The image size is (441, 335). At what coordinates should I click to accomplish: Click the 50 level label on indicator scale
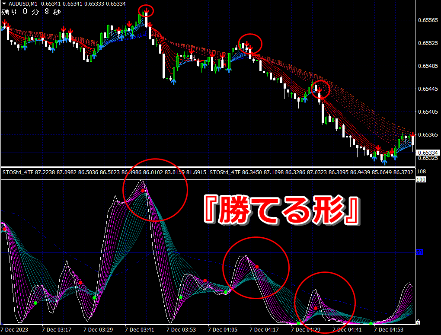[419, 252]
